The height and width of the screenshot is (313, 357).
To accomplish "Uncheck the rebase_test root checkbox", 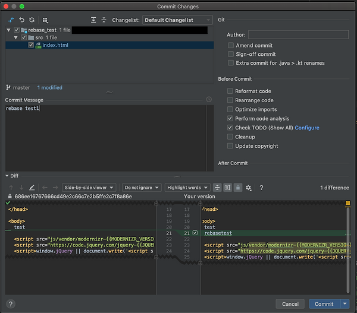I will tap(17, 30).
